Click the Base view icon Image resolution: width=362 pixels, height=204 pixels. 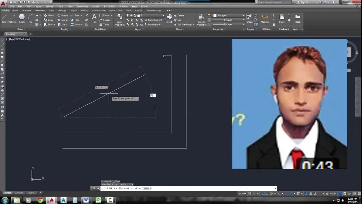(x=298, y=18)
